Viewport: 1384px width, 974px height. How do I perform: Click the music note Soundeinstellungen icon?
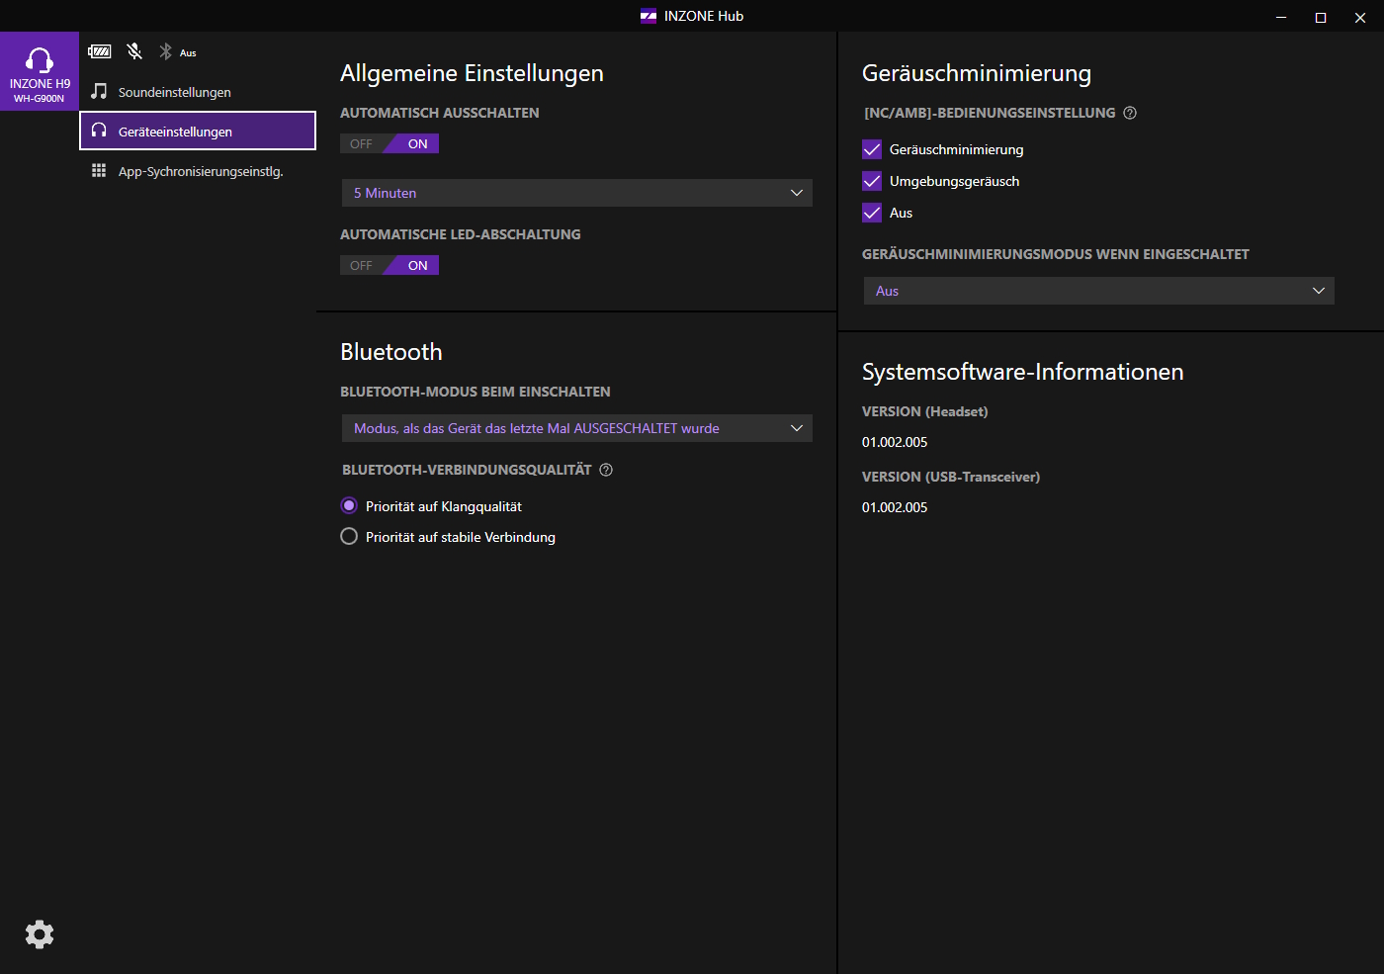(x=99, y=91)
